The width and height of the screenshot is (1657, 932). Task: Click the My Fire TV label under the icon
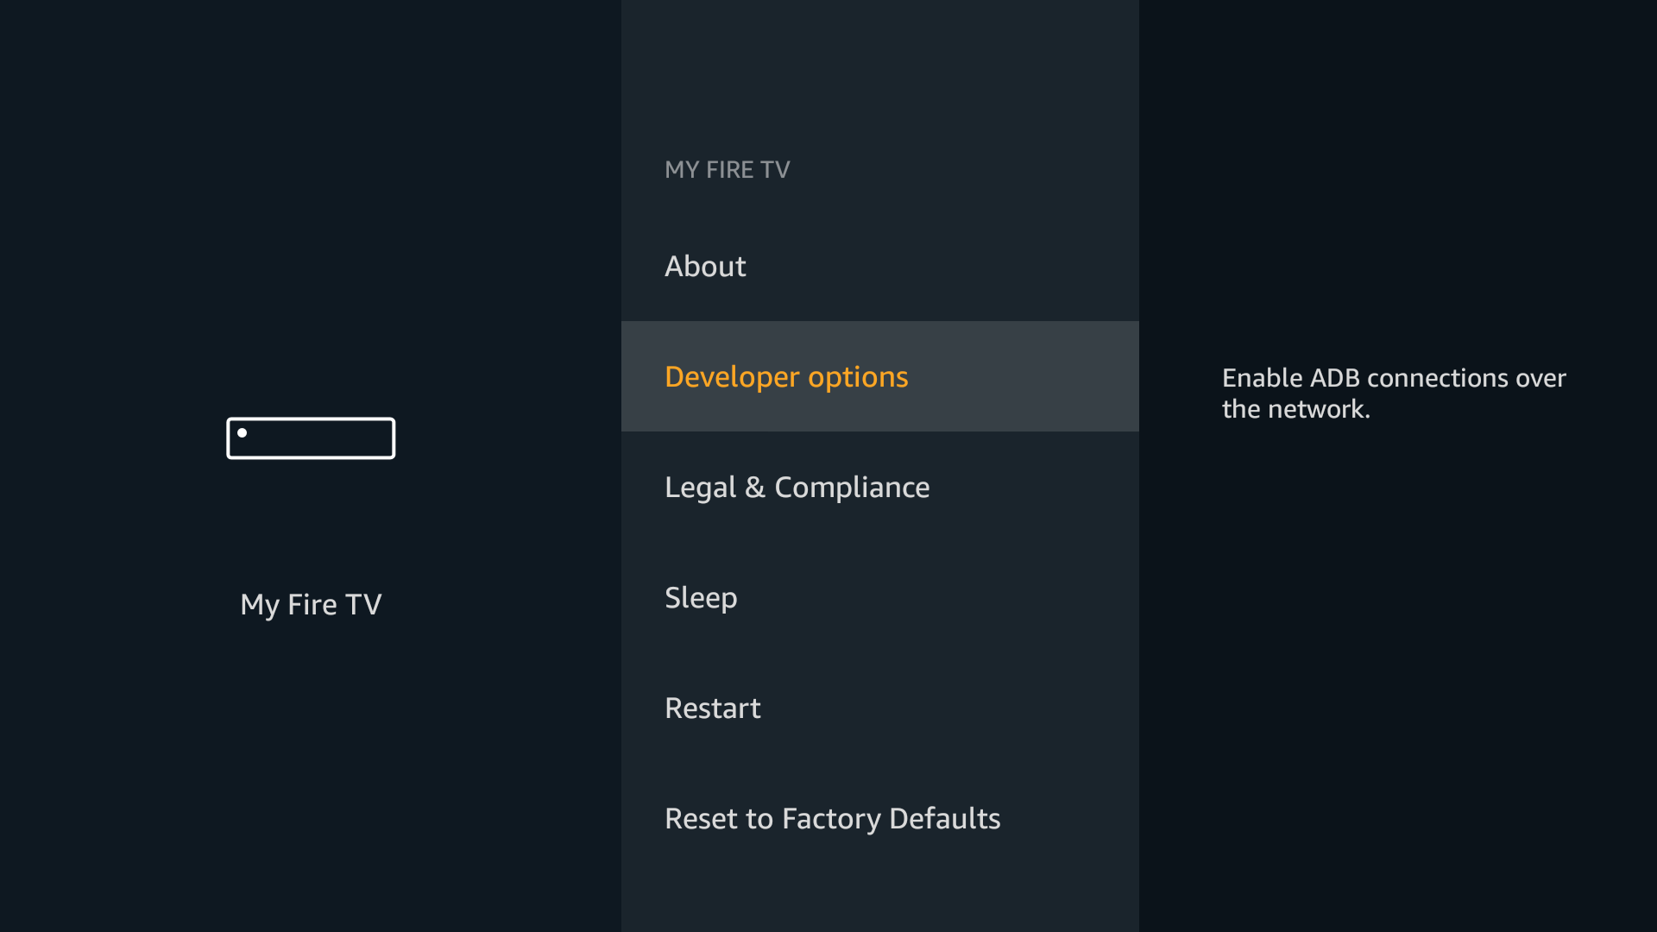(311, 605)
